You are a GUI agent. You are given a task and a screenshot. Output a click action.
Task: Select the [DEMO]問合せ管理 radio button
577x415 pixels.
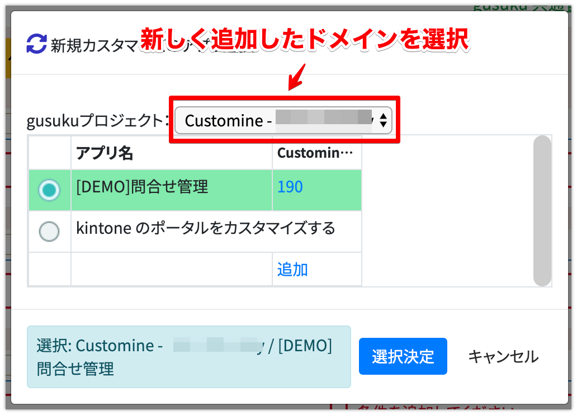coord(49,190)
